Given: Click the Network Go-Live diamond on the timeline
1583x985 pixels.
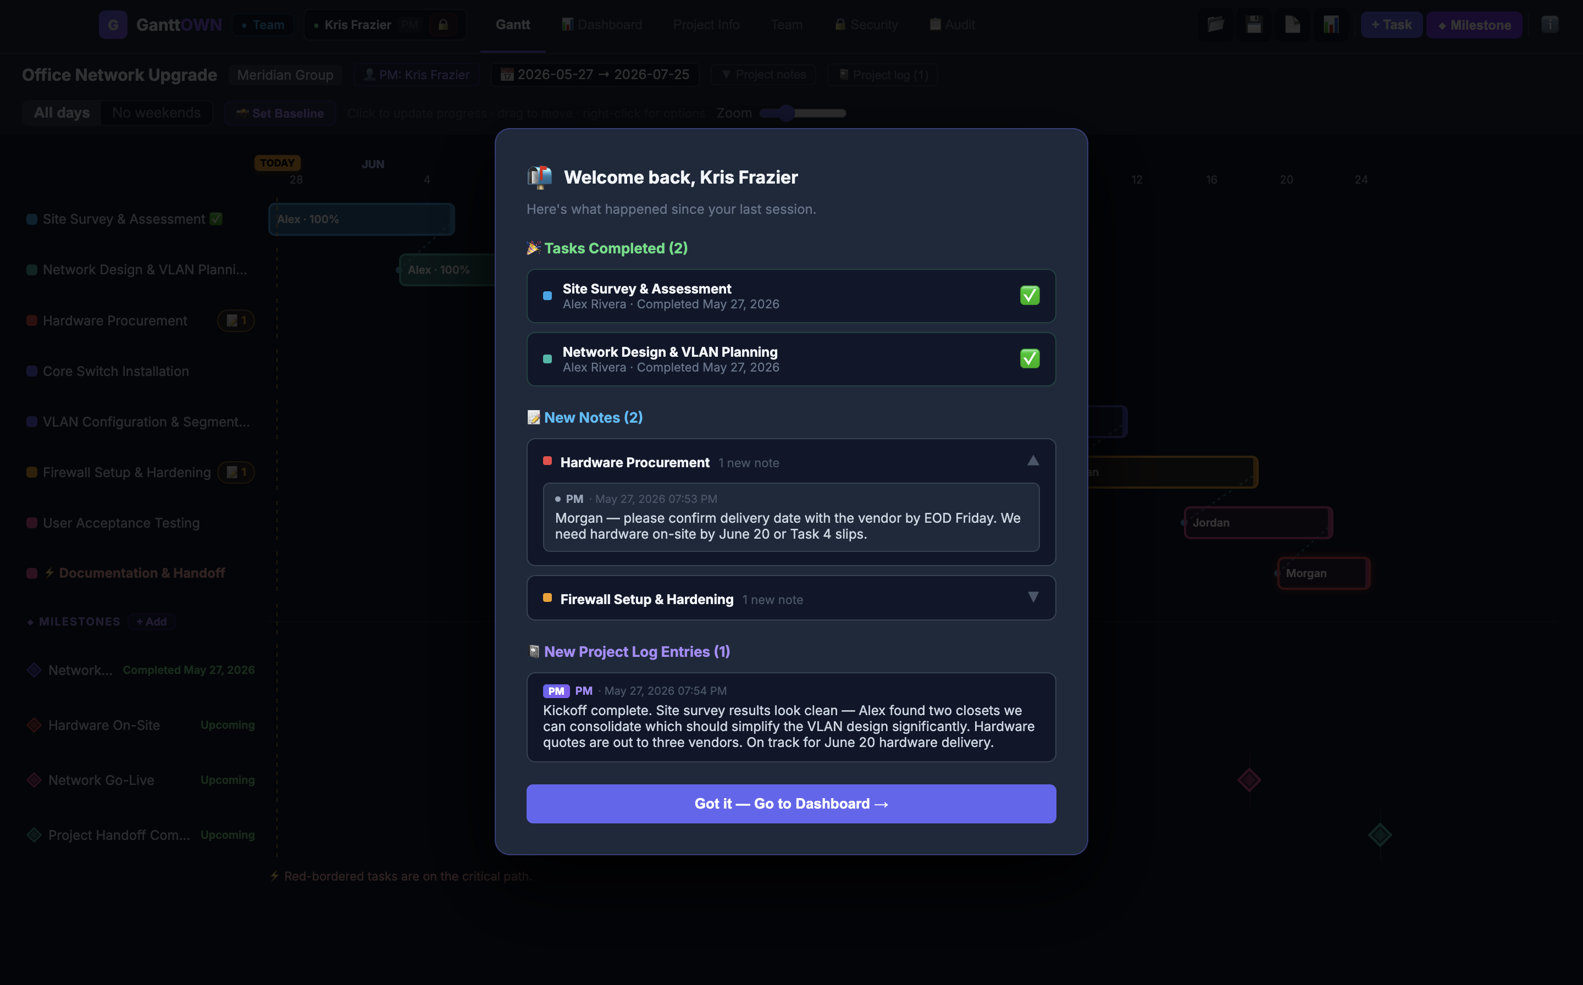Looking at the screenshot, I should [1249, 780].
